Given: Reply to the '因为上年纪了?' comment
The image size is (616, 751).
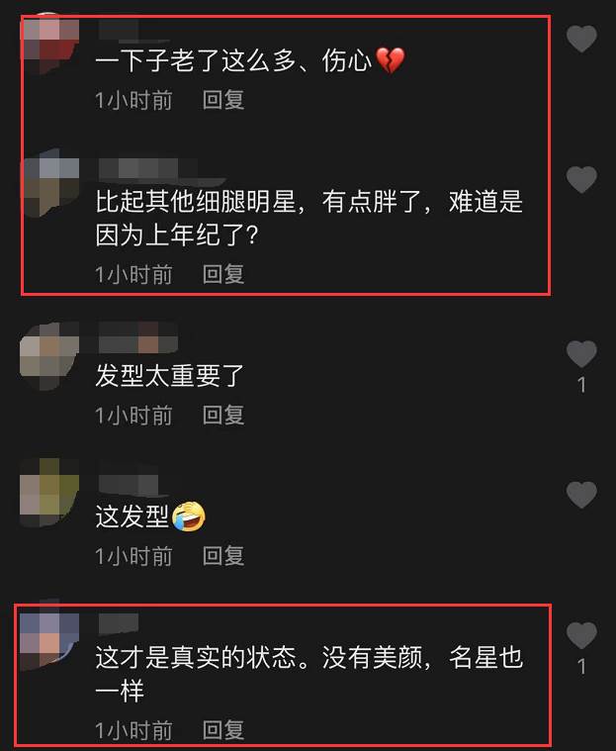Looking at the screenshot, I should click(223, 274).
